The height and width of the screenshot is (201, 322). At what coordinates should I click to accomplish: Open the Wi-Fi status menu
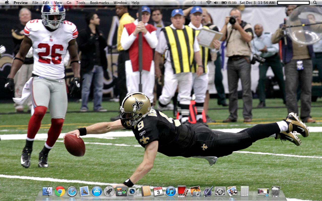click(x=208, y=3)
